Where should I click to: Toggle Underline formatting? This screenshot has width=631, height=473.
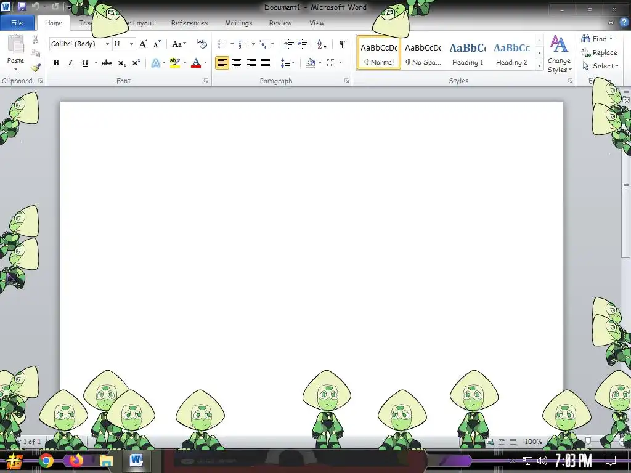[85, 63]
